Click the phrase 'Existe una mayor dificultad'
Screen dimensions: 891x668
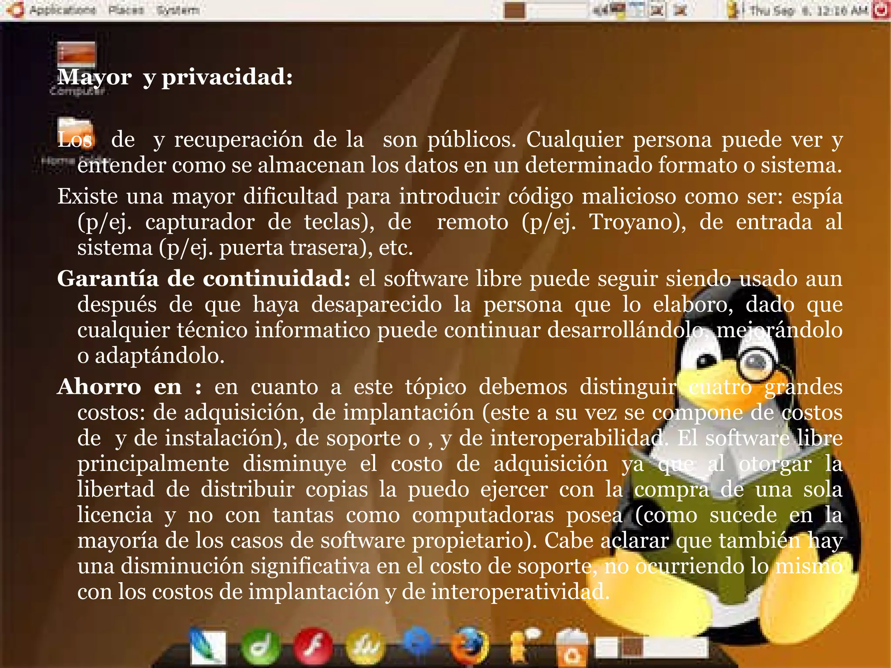[198, 196]
